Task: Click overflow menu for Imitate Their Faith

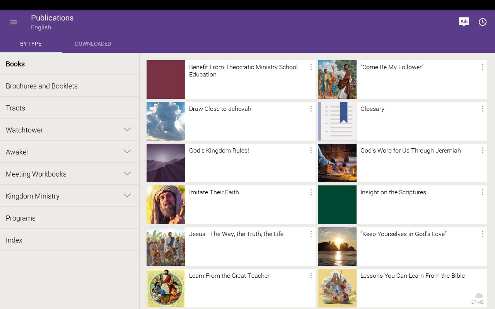Action: [x=311, y=192]
